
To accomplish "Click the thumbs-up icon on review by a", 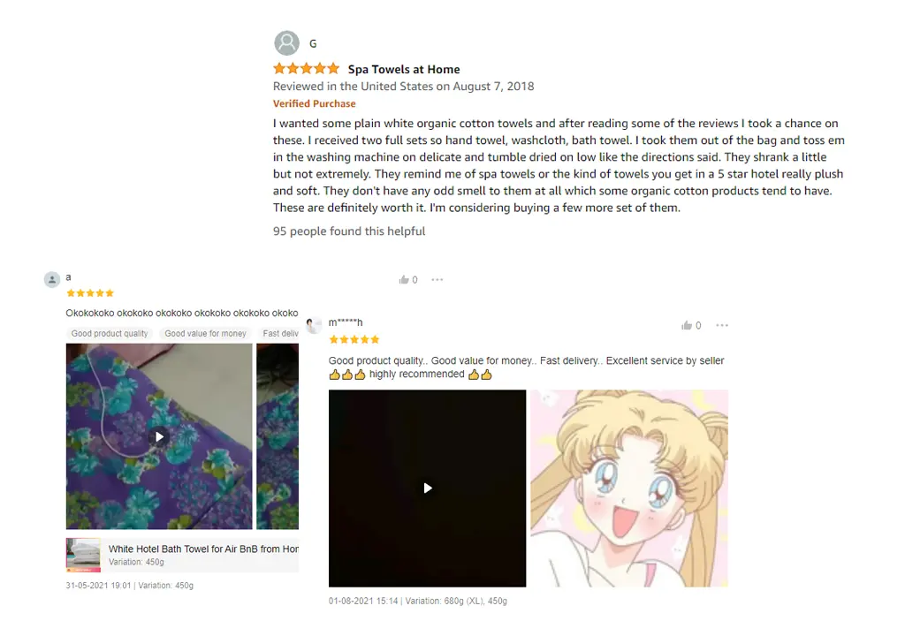I will click(x=404, y=280).
